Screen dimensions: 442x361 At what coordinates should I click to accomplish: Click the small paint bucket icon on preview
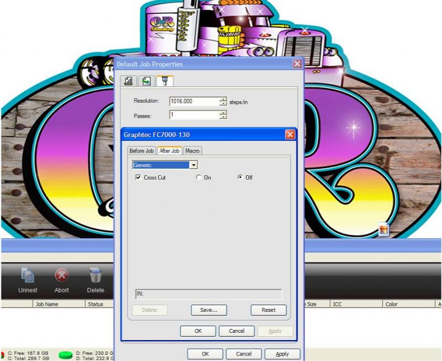[x=383, y=229]
